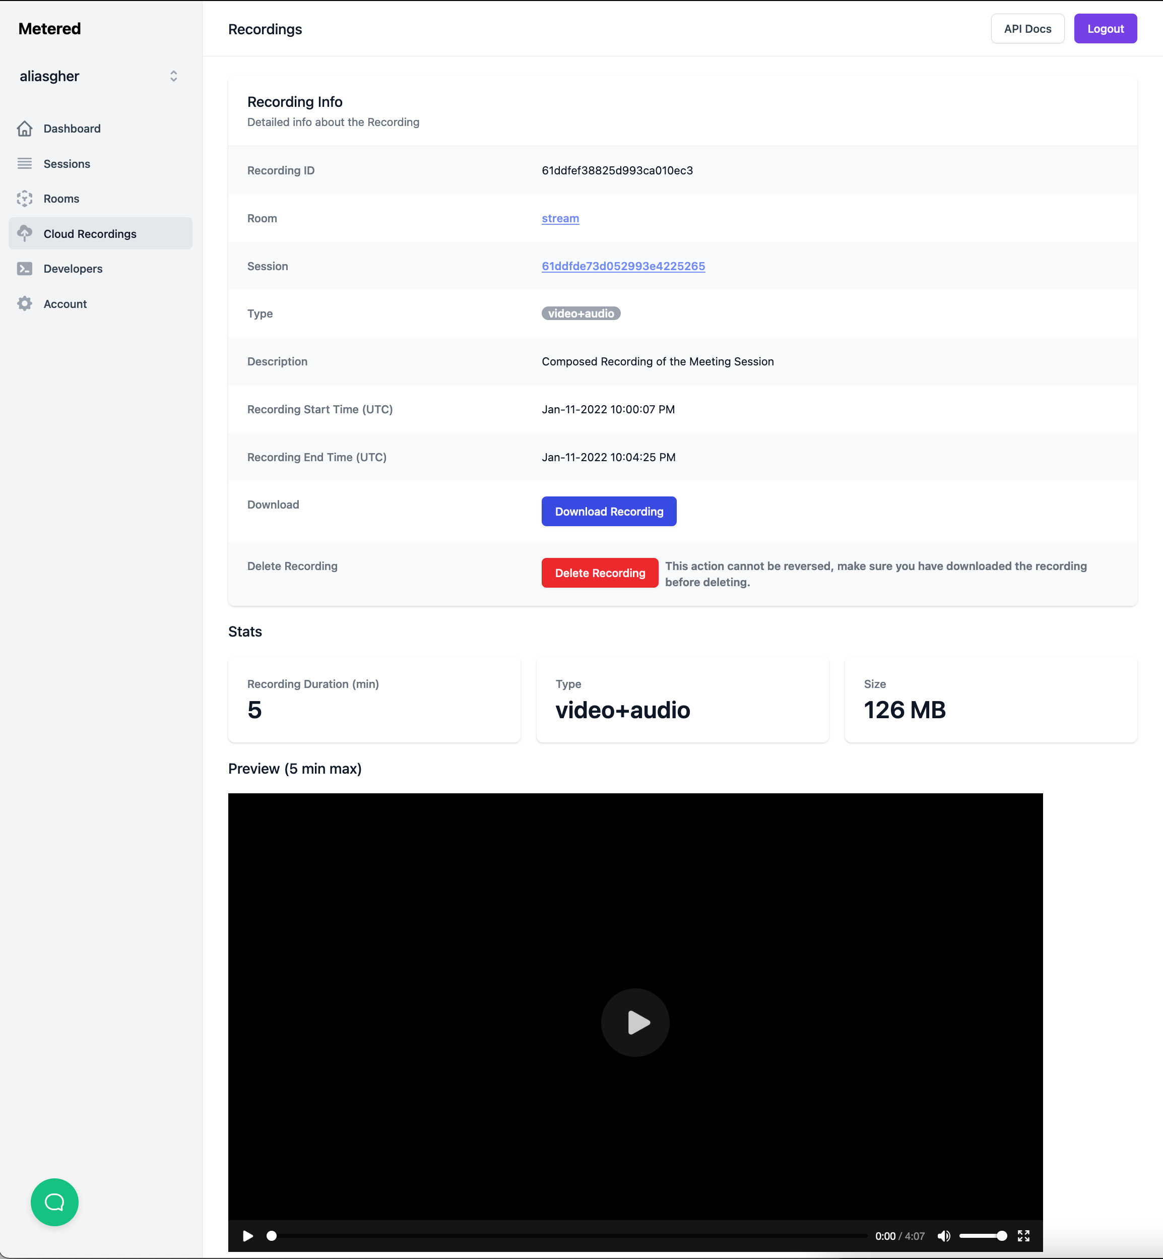Viewport: 1163px width, 1259px height.
Task: Click the Dashboard icon in sidebar
Action: (25, 129)
